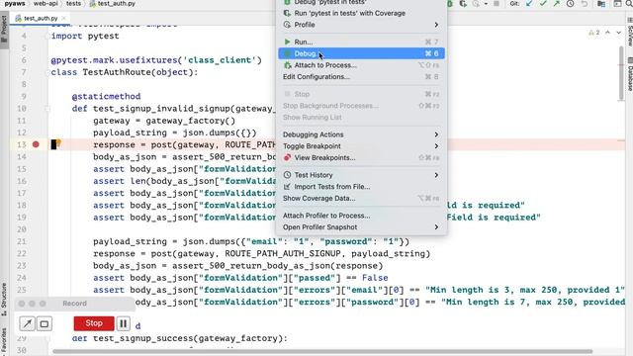Open Edit Configurations... menu entry
Image resolution: width=633 pixels, height=356 pixels.
click(361, 77)
